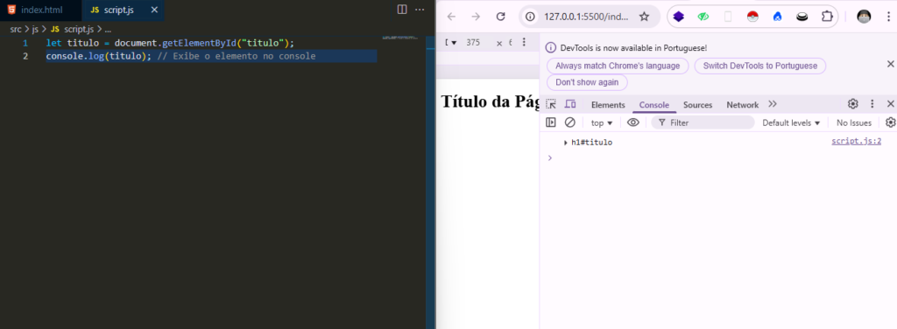
Task: Show more DevTools tabs chevron
Action: [x=773, y=104]
